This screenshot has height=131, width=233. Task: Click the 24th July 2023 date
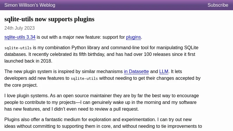coord(20,28)
